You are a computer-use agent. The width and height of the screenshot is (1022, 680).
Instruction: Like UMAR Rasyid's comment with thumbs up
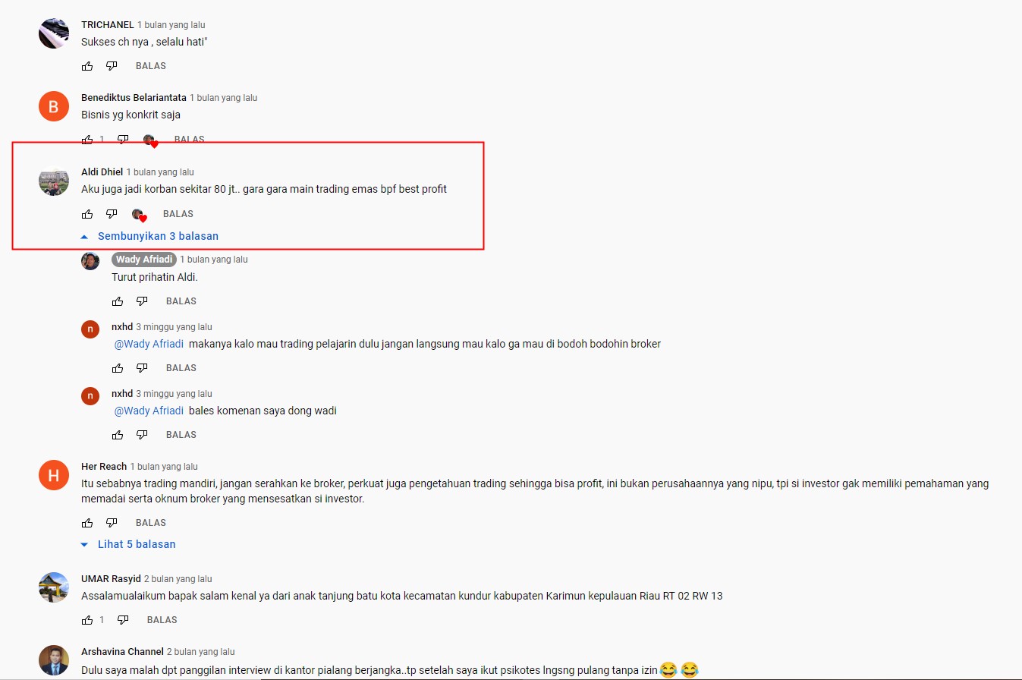[x=87, y=620]
